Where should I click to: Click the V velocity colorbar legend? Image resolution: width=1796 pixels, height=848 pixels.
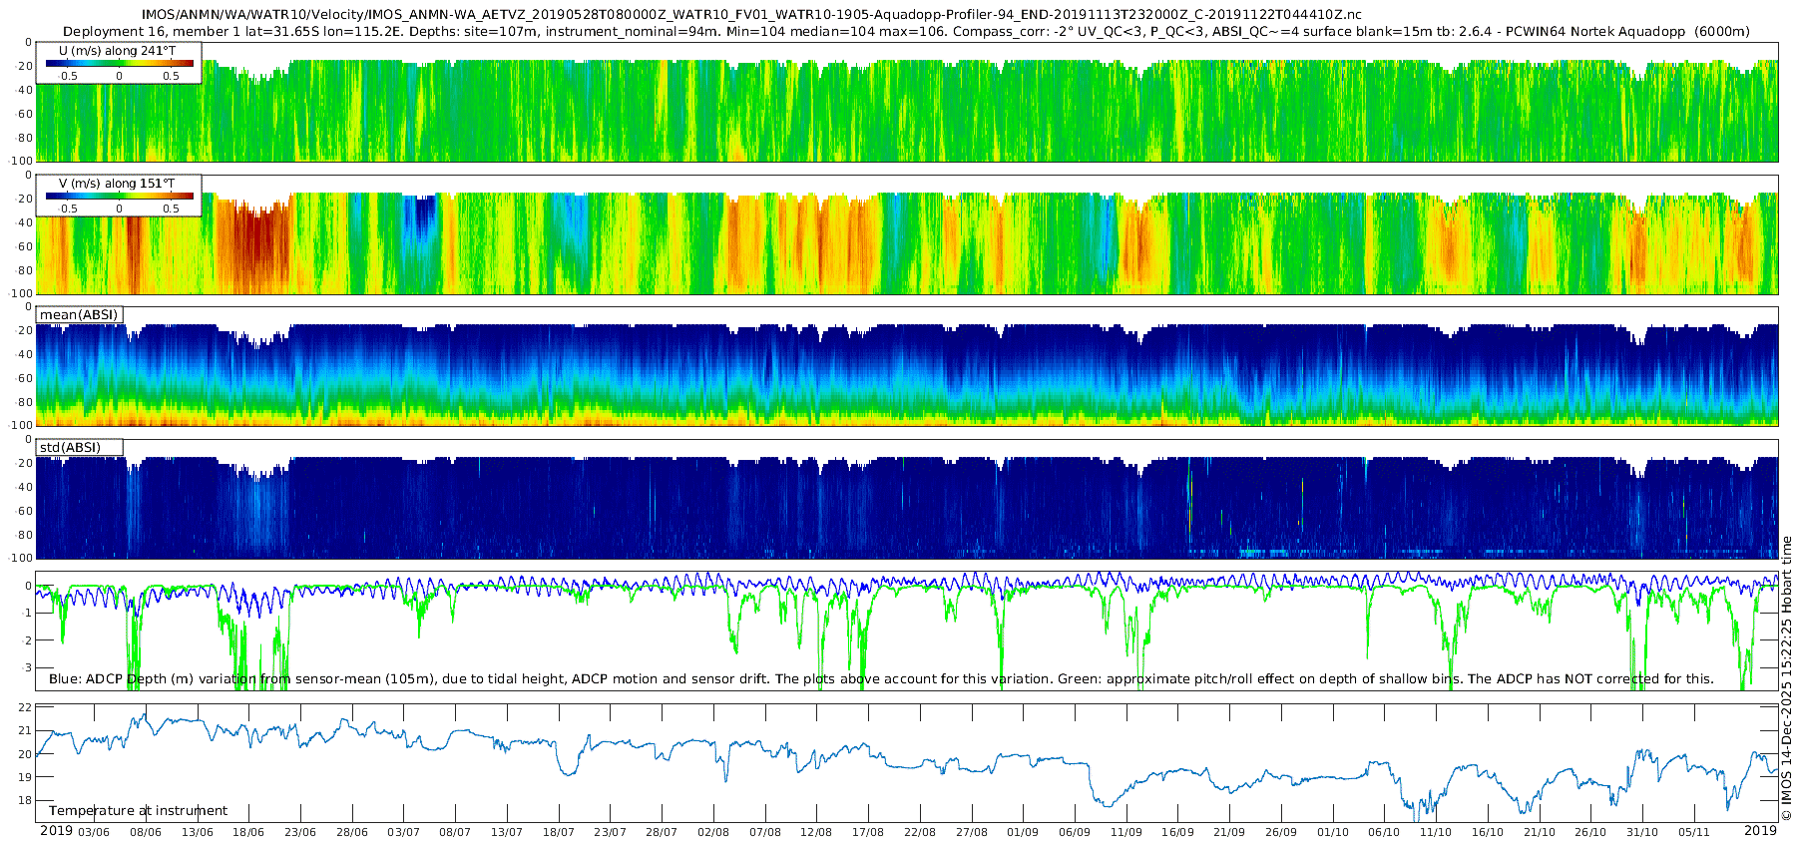click(119, 196)
